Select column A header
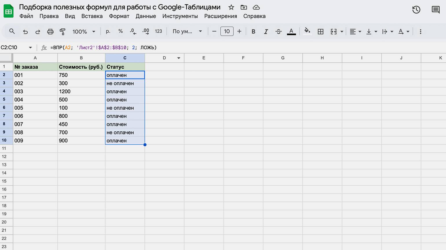Viewport: 446px width, 250px height. [35, 58]
